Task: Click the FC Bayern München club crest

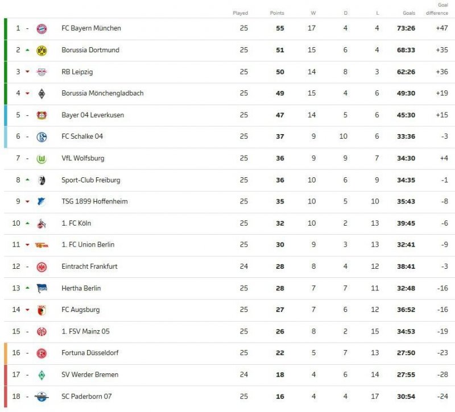Action: pyautogui.click(x=42, y=28)
